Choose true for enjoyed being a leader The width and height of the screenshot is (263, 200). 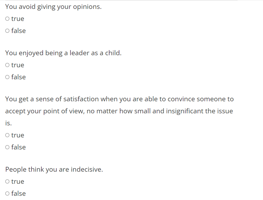[7, 65]
